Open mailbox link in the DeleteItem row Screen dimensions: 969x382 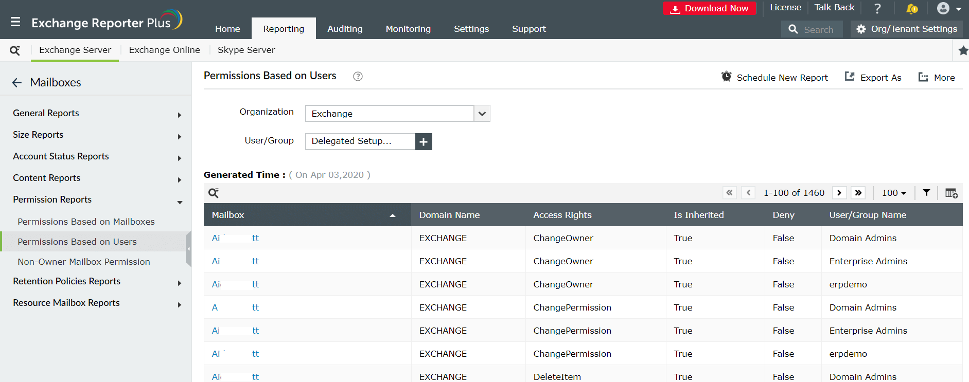click(x=235, y=377)
